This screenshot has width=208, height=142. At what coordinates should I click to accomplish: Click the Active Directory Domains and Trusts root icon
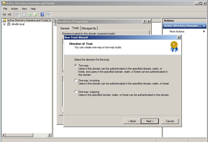(x=4, y=20)
